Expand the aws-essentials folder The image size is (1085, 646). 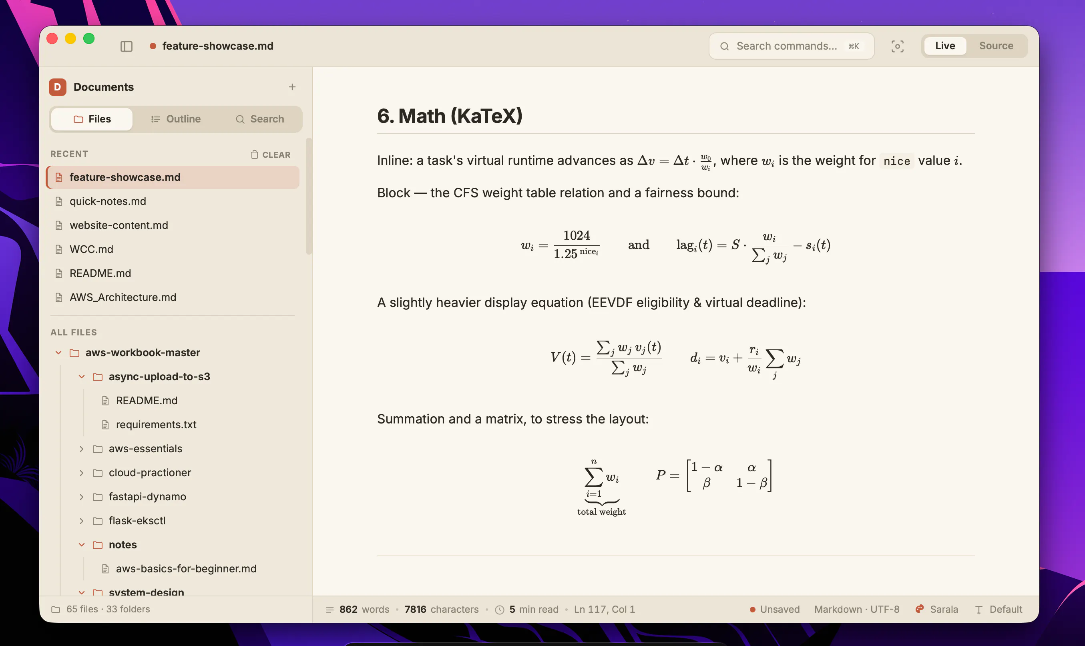pos(81,449)
